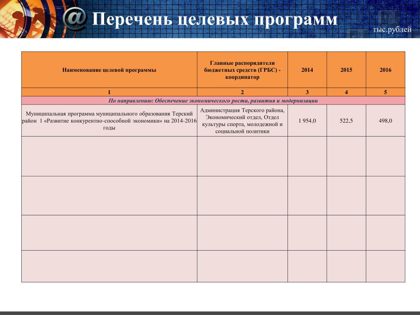Select the slide title 'Перечень целевых программ'
The image size is (420, 315).
[x=215, y=19]
